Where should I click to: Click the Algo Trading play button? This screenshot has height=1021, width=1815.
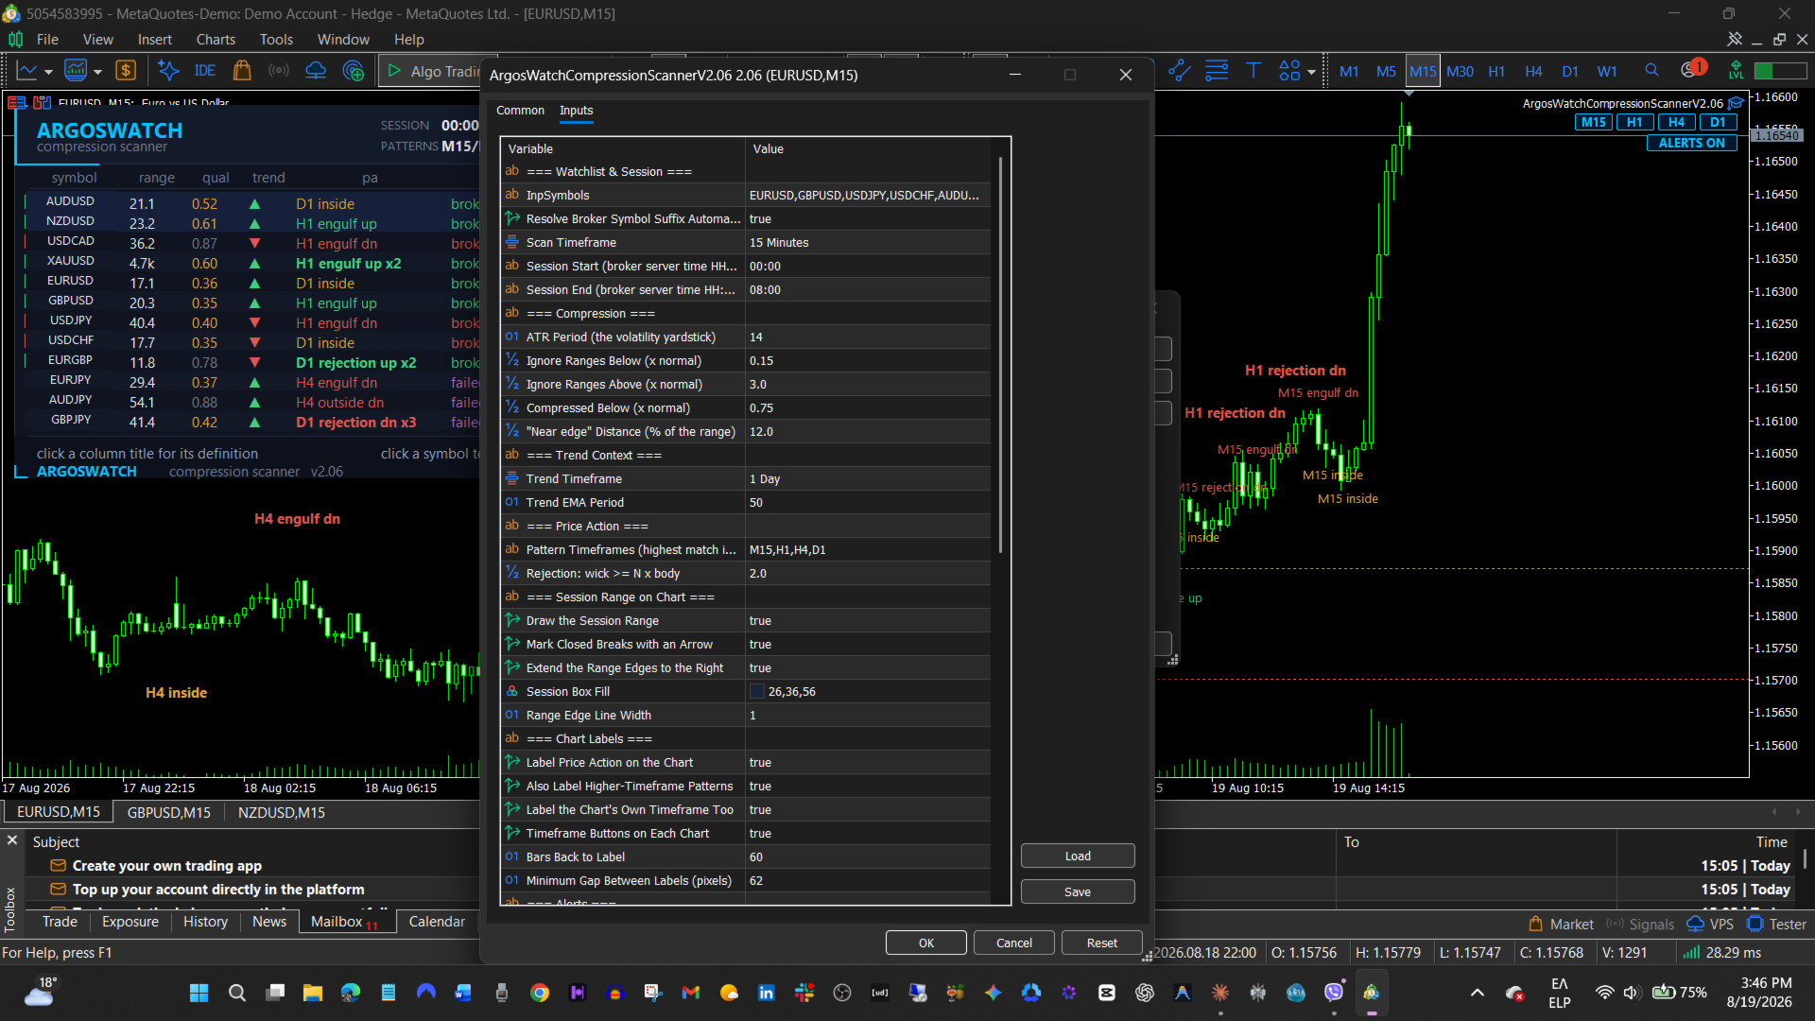click(x=394, y=71)
